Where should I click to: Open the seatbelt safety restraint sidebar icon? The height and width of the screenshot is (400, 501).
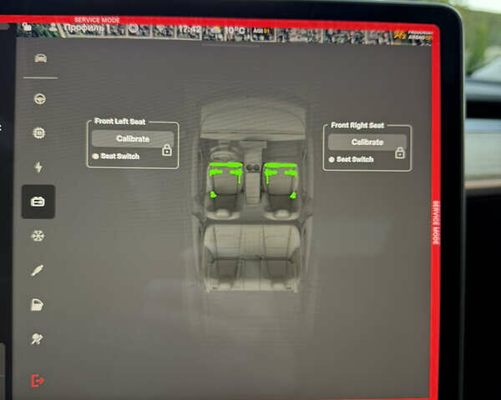tap(38, 340)
